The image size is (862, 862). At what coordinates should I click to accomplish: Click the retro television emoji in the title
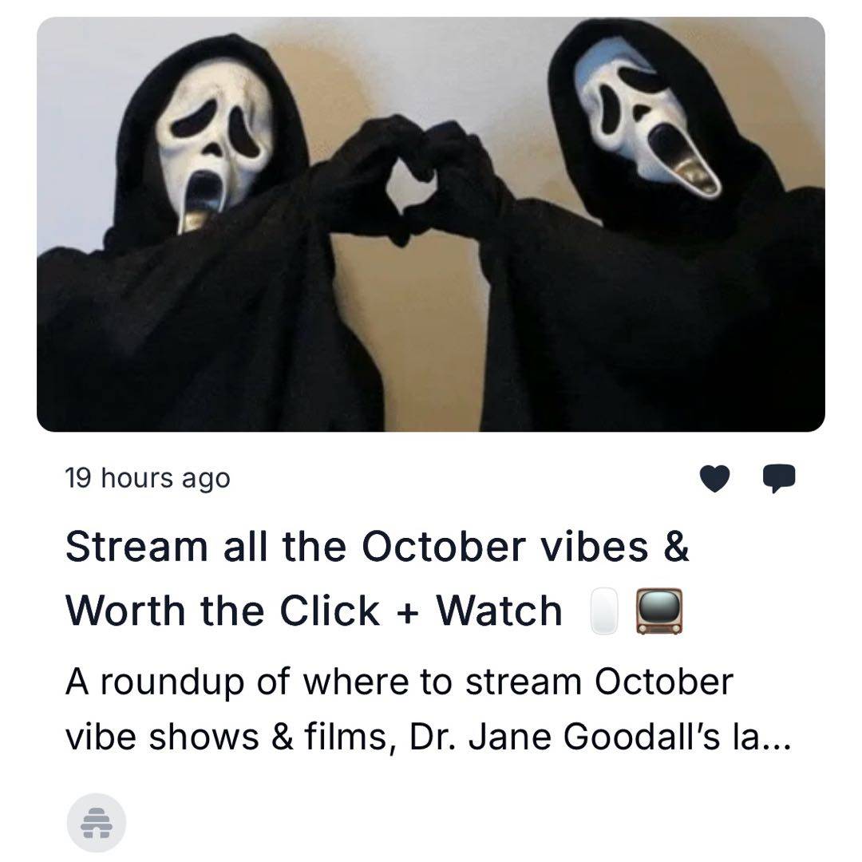(x=659, y=611)
